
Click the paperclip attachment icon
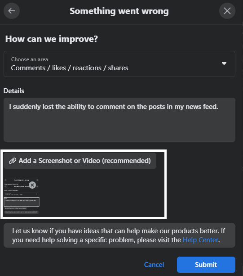tap(13, 161)
